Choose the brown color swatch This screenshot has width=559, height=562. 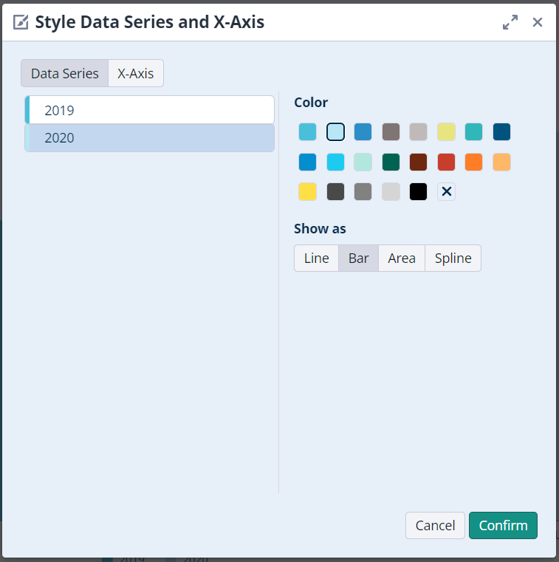click(x=419, y=162)
